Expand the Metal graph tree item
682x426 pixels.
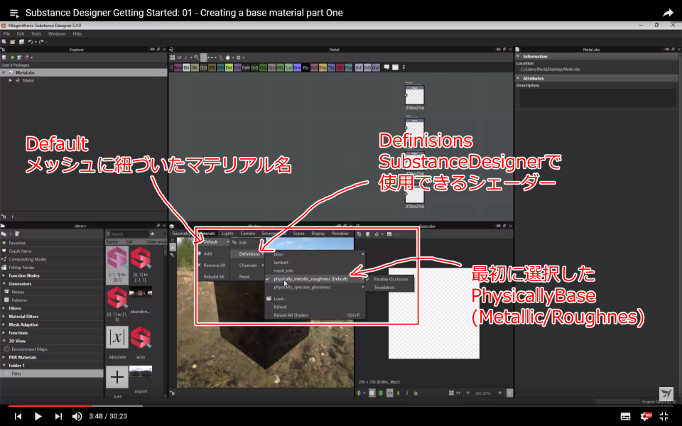pos(11,80)
